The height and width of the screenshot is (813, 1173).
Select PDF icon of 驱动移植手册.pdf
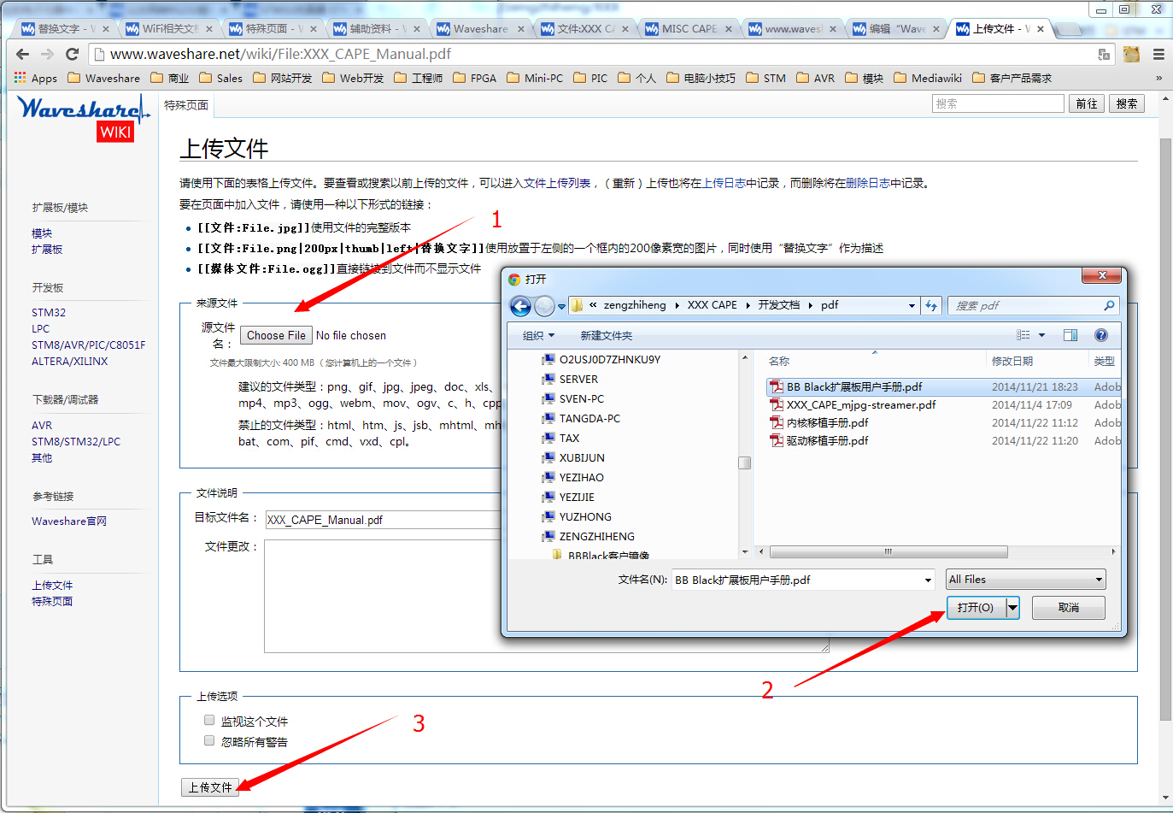coord(777,440)
